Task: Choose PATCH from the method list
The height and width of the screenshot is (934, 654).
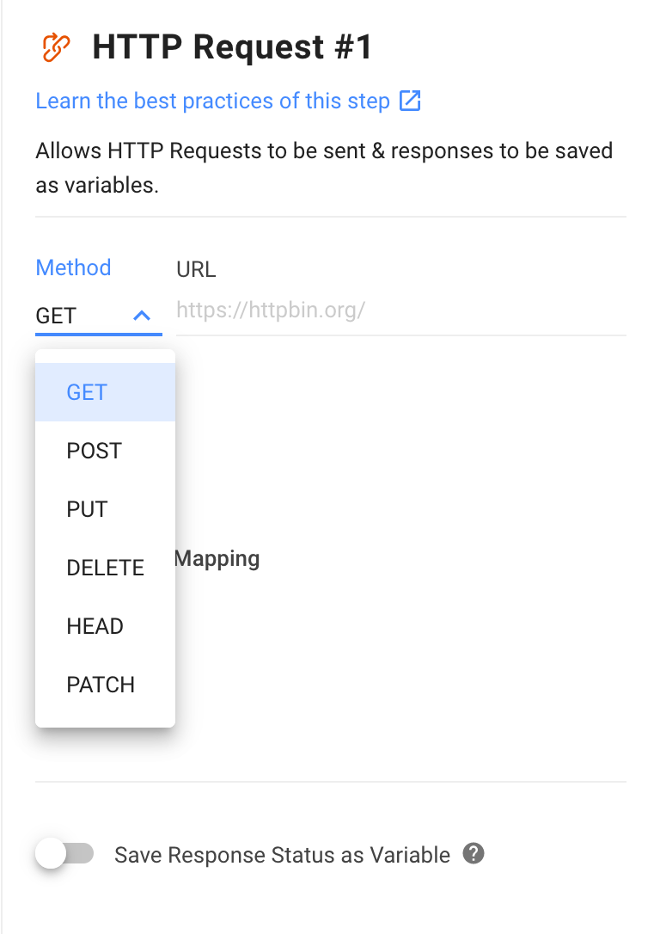Action: (x=101, y=685)
